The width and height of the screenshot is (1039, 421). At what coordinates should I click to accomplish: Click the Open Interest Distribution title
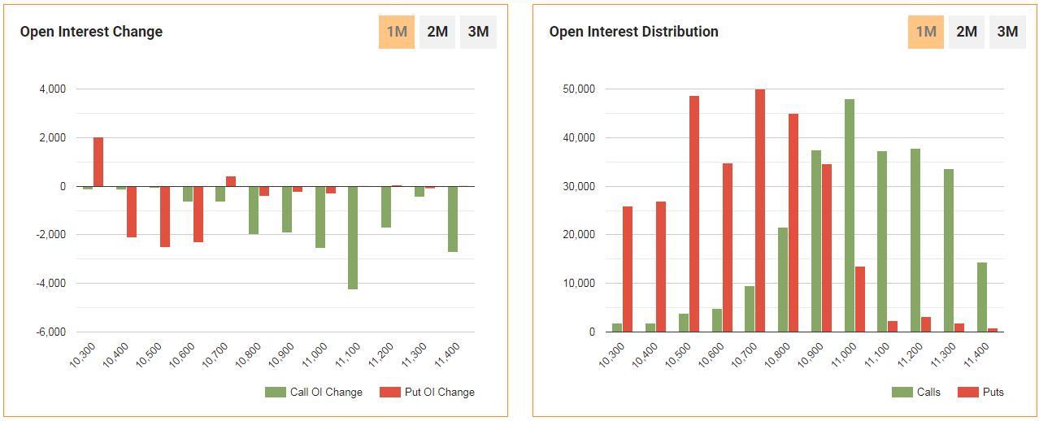pos(633,32)
